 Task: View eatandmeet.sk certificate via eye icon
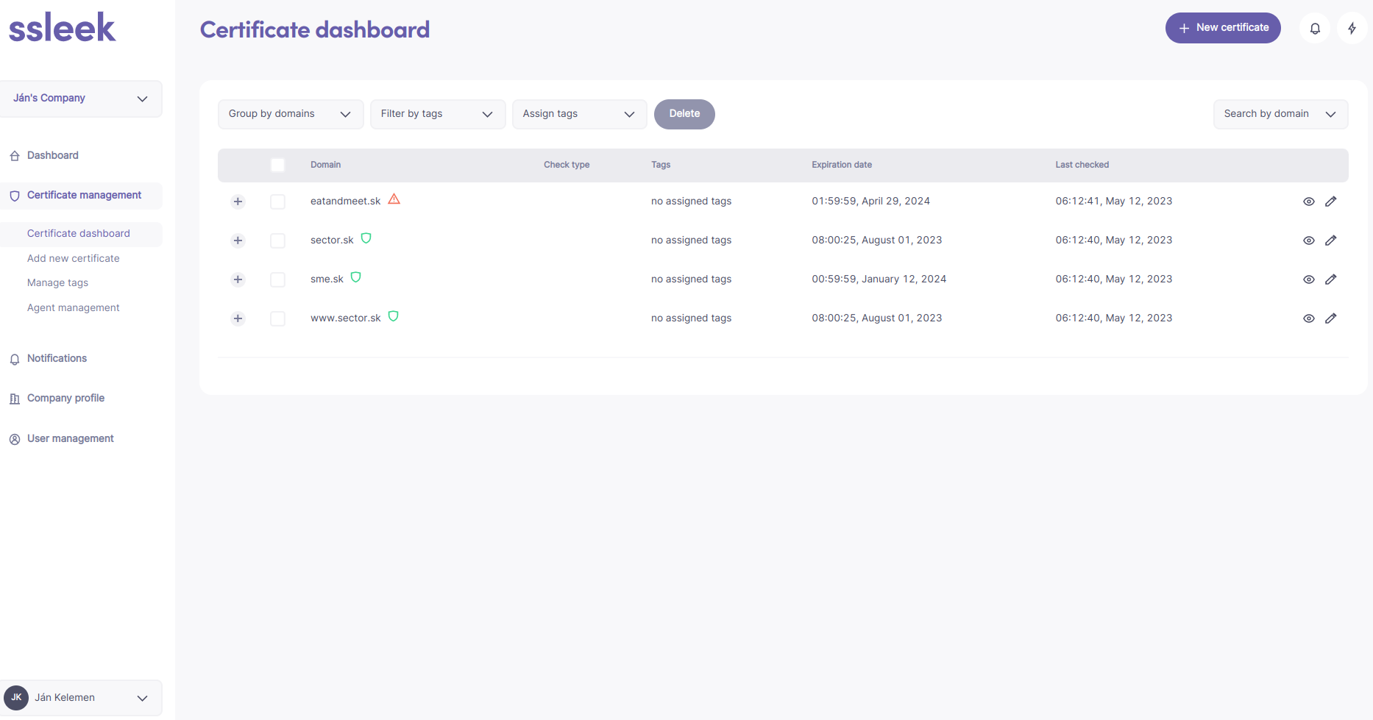1308,202
